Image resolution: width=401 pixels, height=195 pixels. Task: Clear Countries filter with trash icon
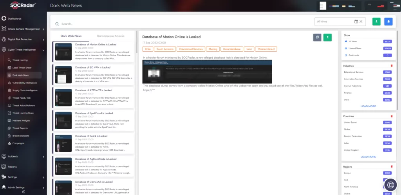392,116
